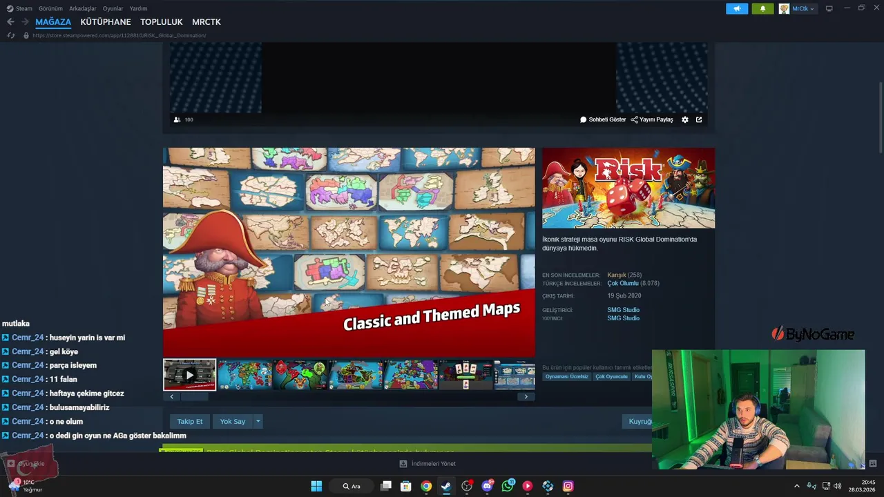Open the OBS Studio taskbar icon
The image size is (884, 497).
(x=467, y=486)
